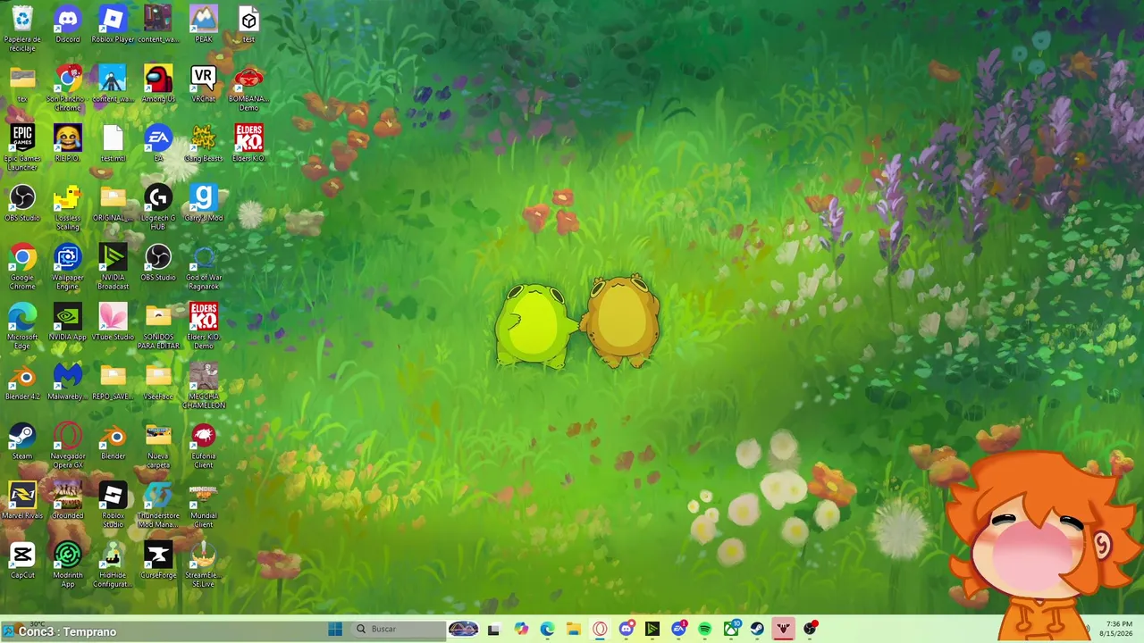Screen dimensions: 1144x643
Task: Launch the Modrinth App shortcut
Action: point(68,564)
